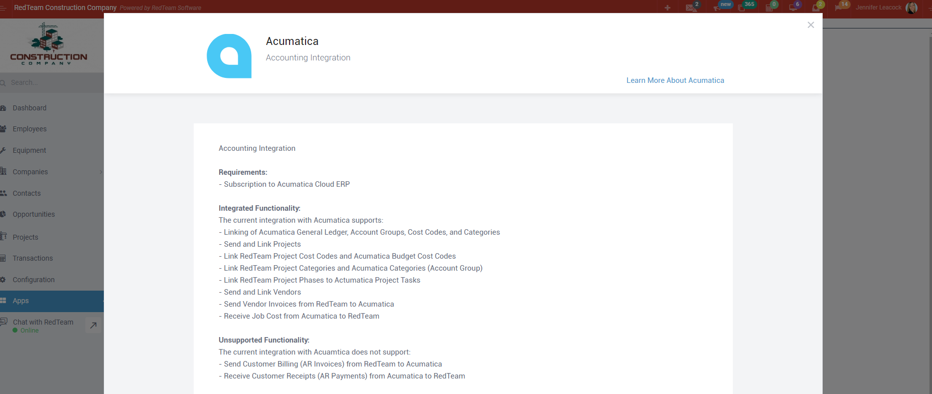932x394 pixels.
Task: Click the flag icon with badge 14
Action: coord(839,7)
